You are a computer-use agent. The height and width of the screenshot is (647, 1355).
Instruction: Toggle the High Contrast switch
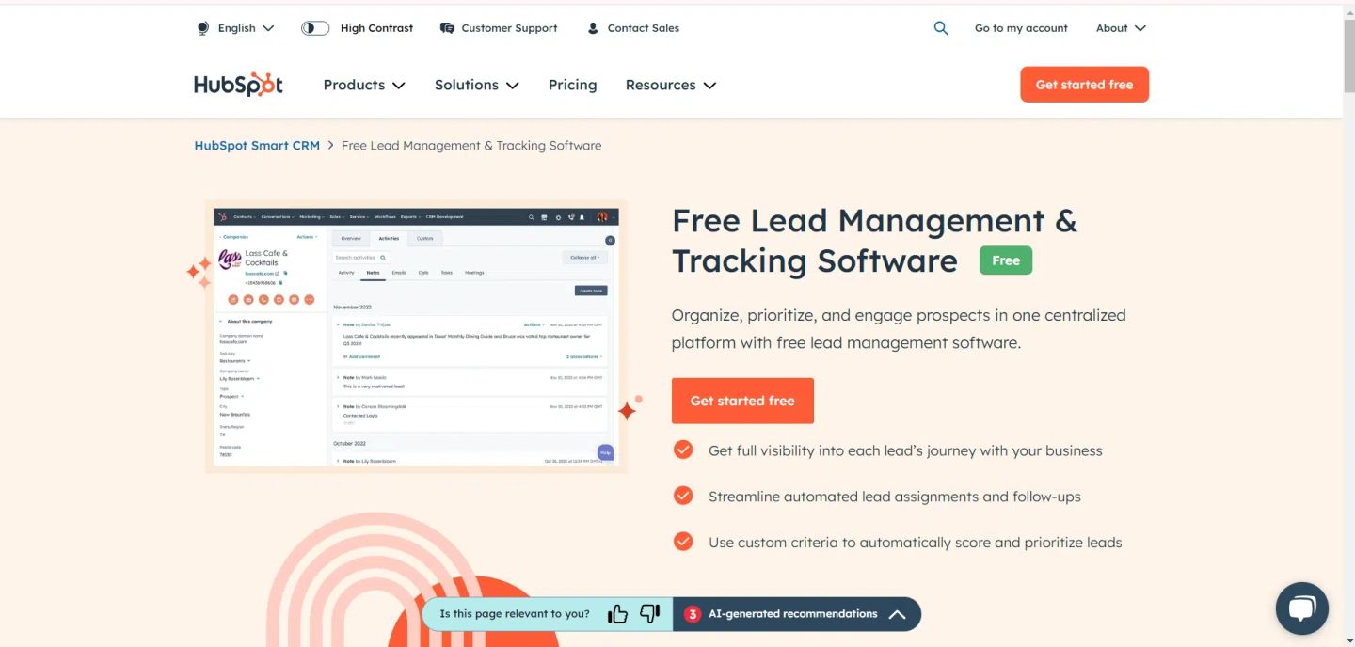[x=315, y=28]
